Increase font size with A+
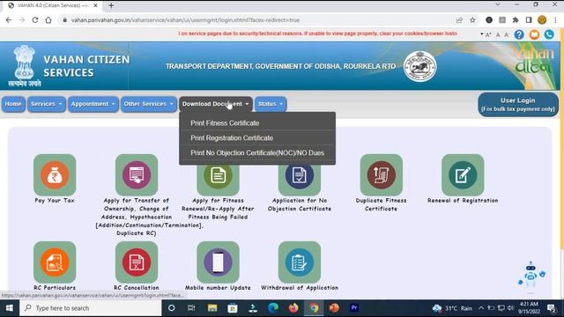 tap(488, 35)
